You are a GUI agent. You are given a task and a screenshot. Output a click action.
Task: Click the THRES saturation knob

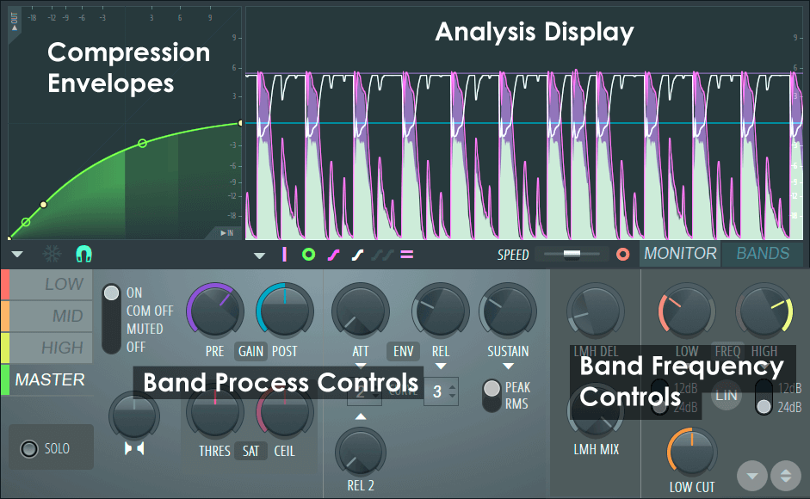[215, 413]
